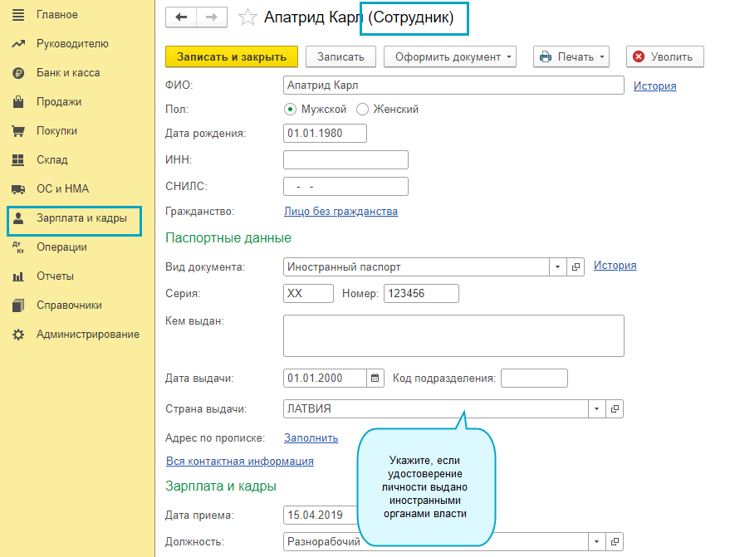Open the Оформить документ dropdown menu
Image resolution: width=730 pixels, height=557 pixels.
[x=453, y=56]
